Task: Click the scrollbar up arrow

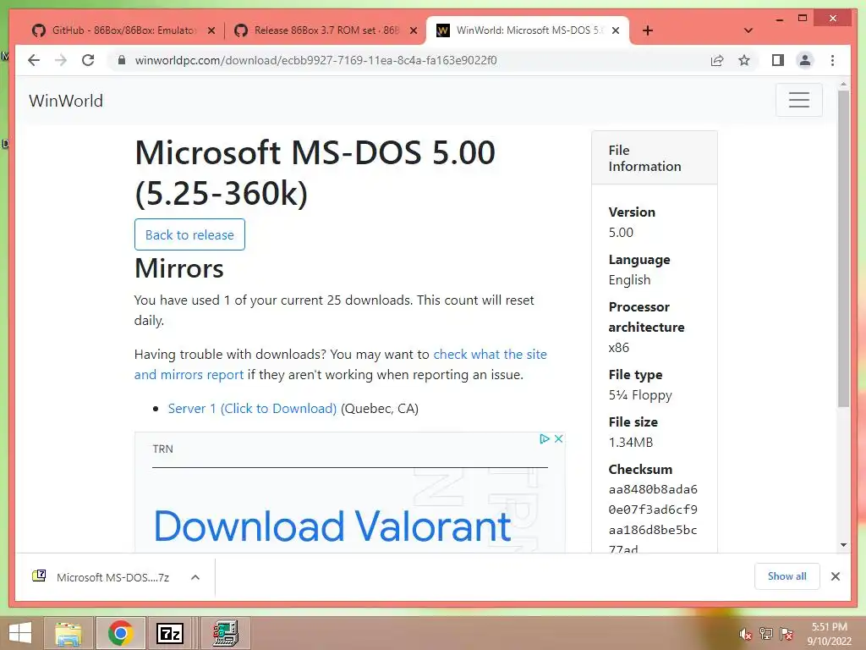Action: (843, 85)
